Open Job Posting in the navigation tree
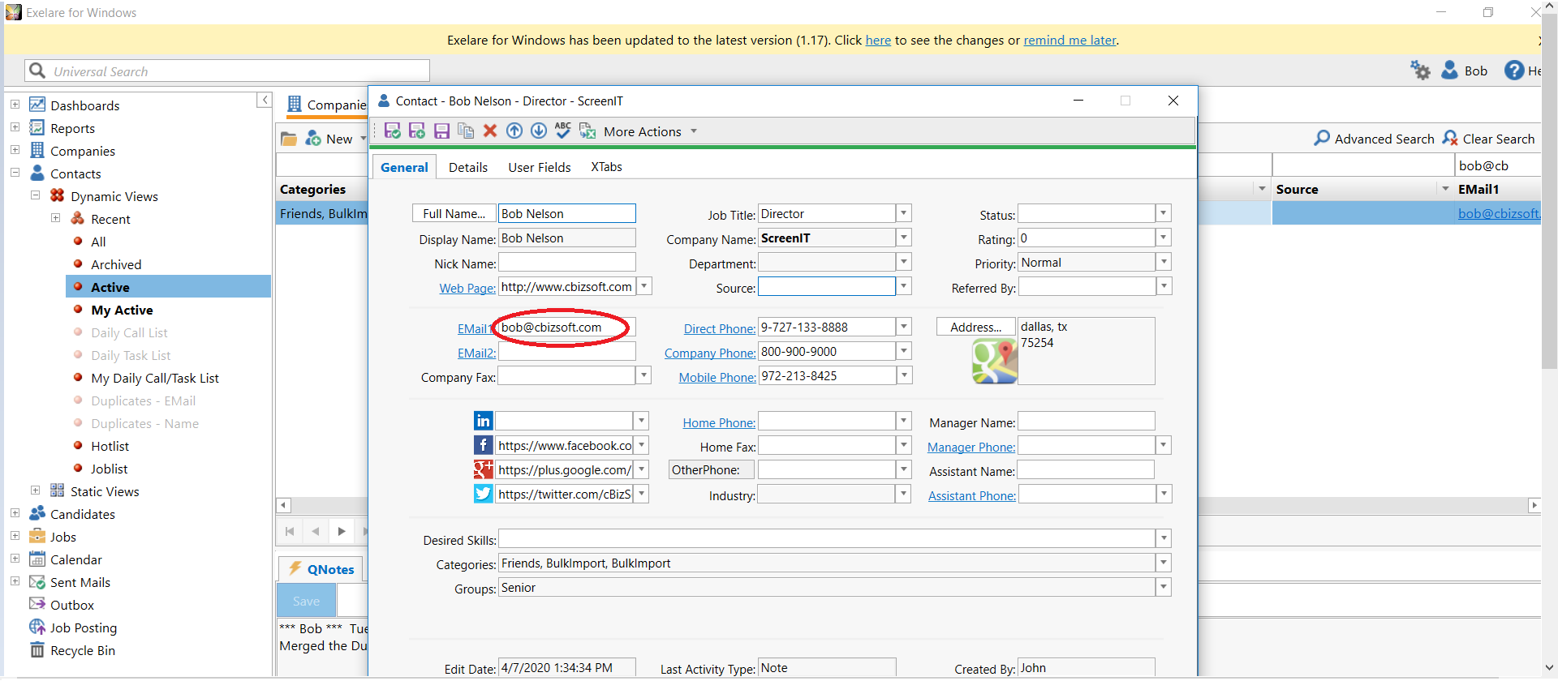 point(83,627)
